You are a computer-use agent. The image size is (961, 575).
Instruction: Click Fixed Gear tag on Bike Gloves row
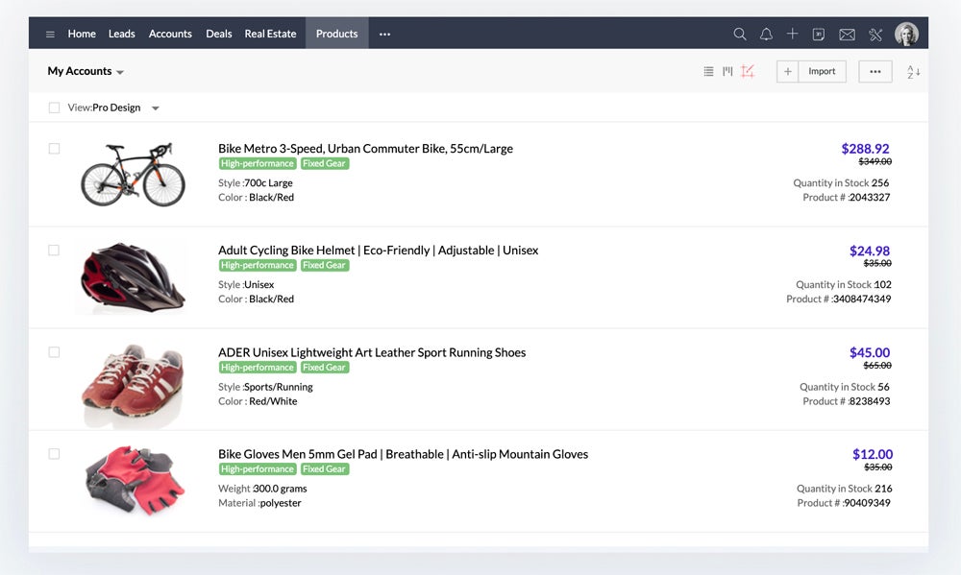pyautogui.click(x=324, y=469)
